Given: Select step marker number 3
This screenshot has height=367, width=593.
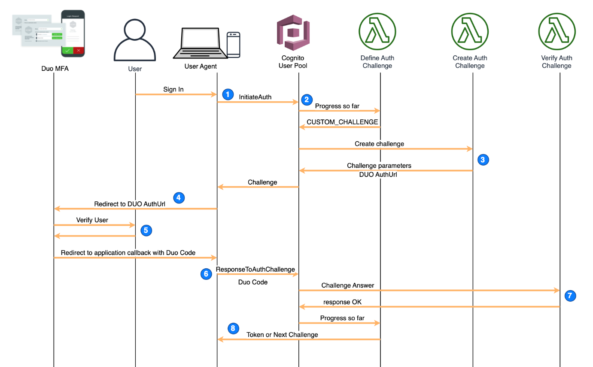Looking at the screenshot, I should [483, 159].
